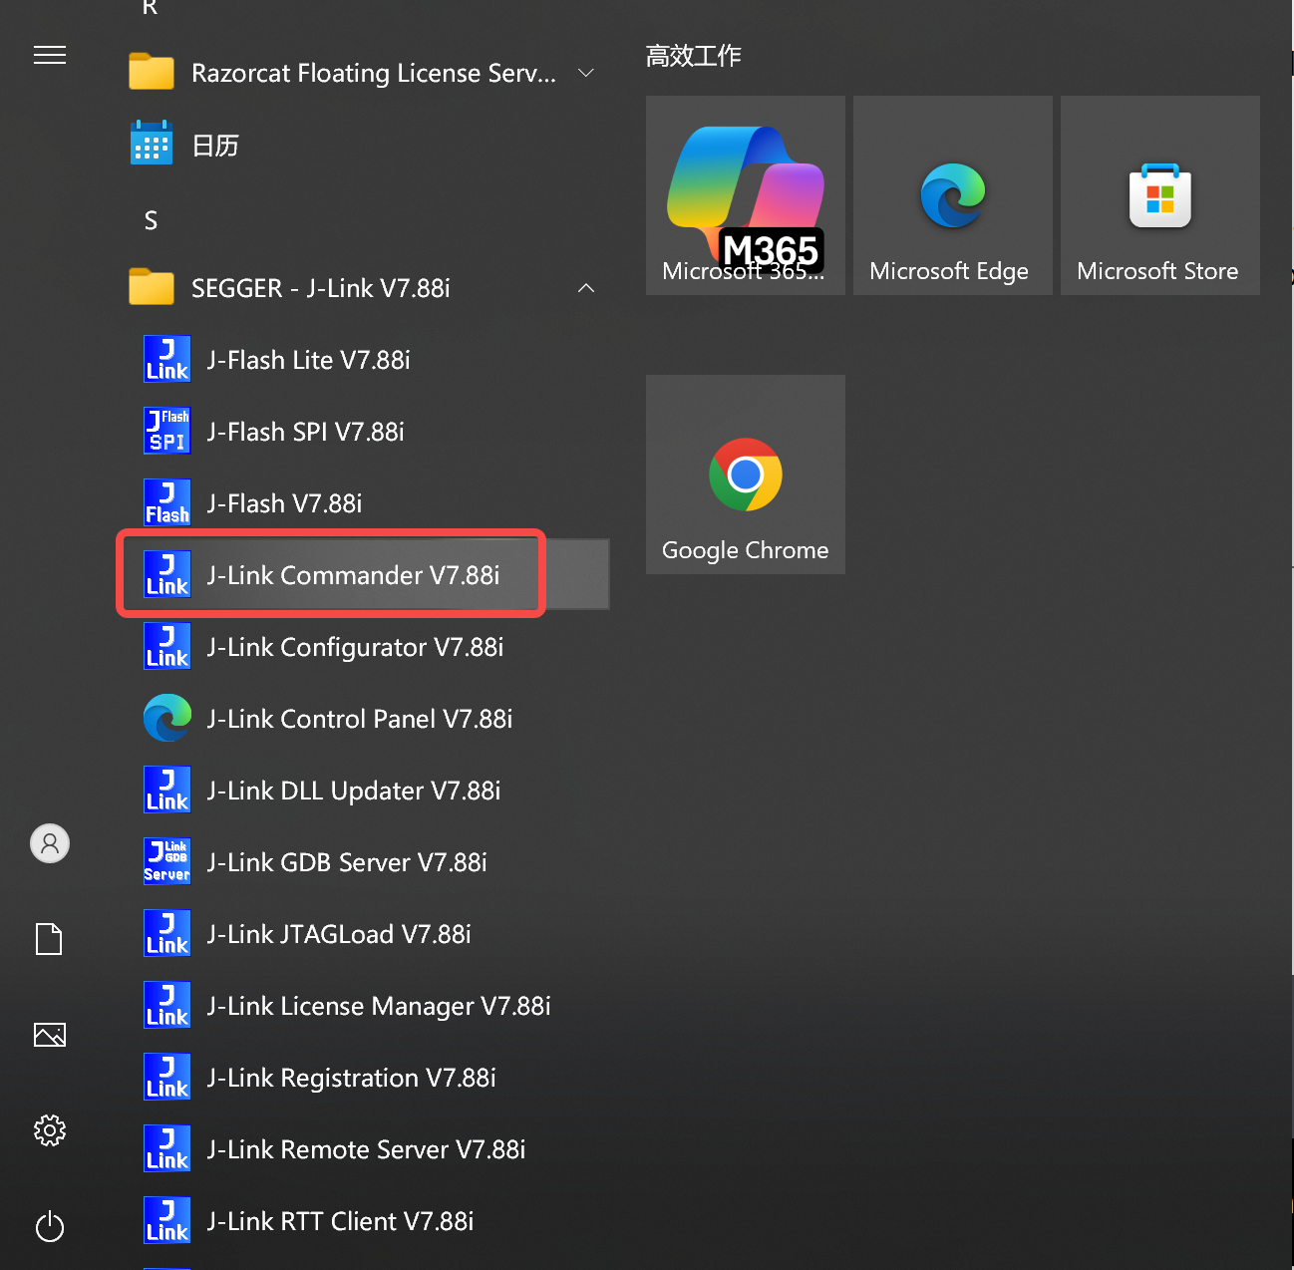Click J-Flash Lite V7.88i text
Screen dimensions: 1294x1270
tap(309, 360)
